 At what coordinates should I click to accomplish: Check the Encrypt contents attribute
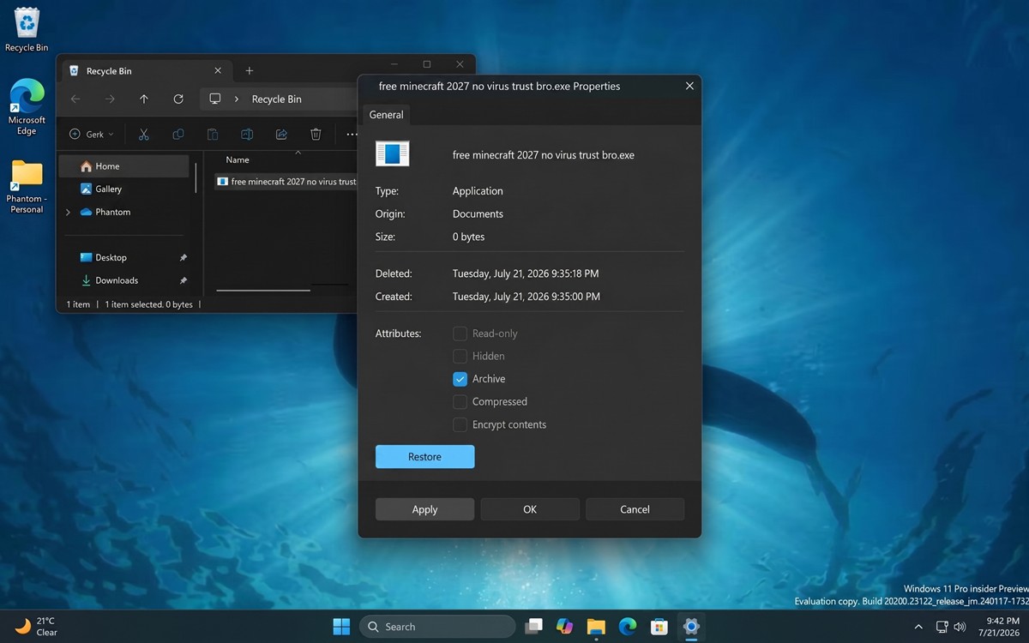point(460,424)
